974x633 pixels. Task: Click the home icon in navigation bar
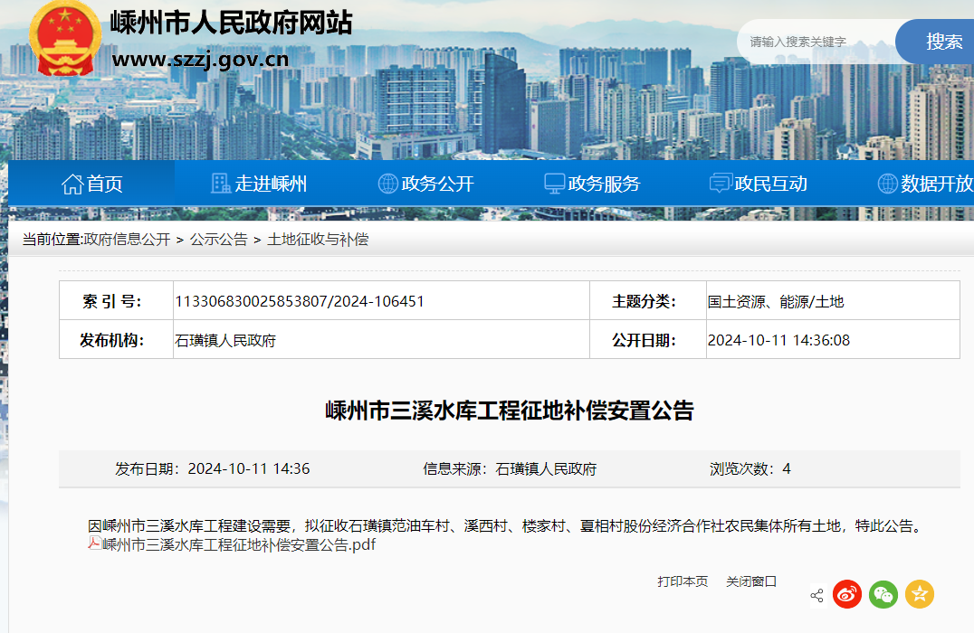coord(72,184)
